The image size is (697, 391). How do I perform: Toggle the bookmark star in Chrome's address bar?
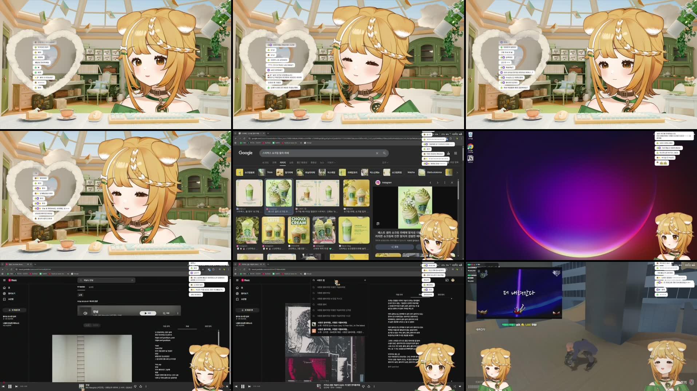pyautogui.click(x=203, y=270)
